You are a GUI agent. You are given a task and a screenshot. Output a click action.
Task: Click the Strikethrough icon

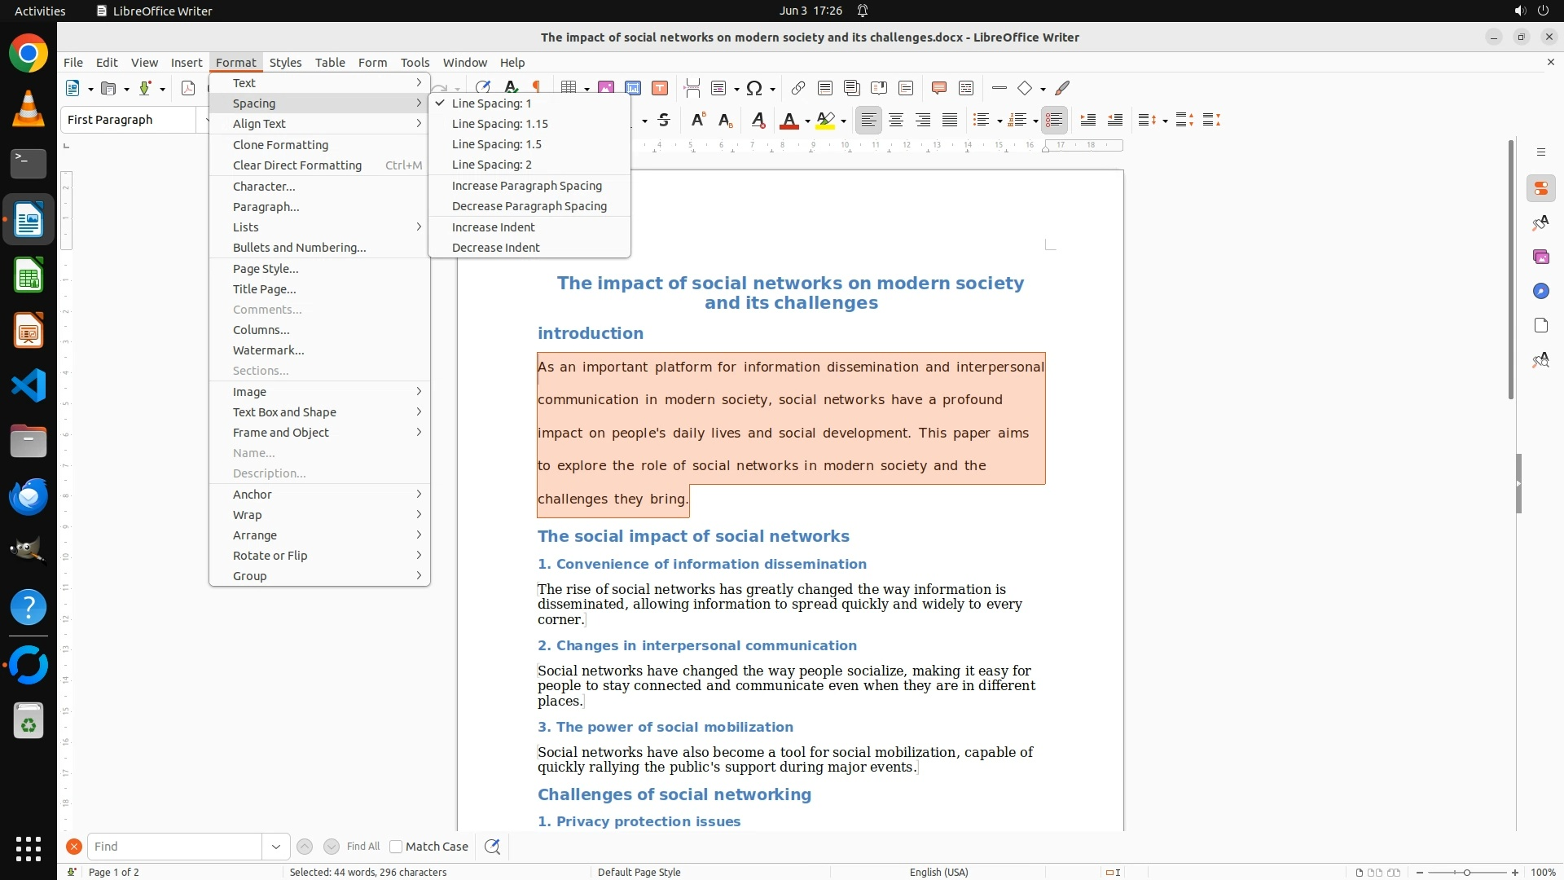coord(664,121)
